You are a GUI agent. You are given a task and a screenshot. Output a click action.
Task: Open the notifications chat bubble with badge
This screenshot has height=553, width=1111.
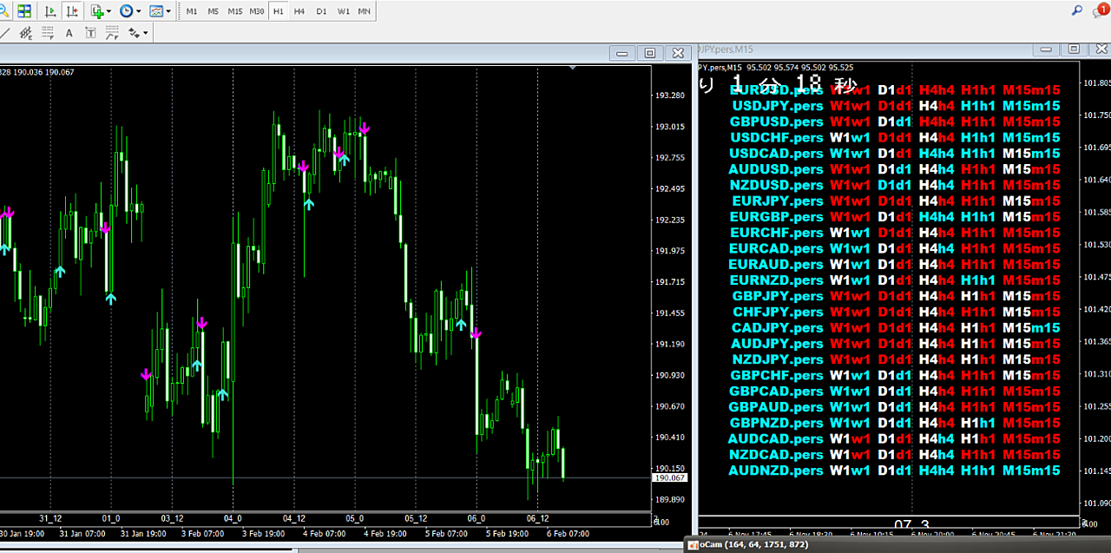[x=1101, y=10]
